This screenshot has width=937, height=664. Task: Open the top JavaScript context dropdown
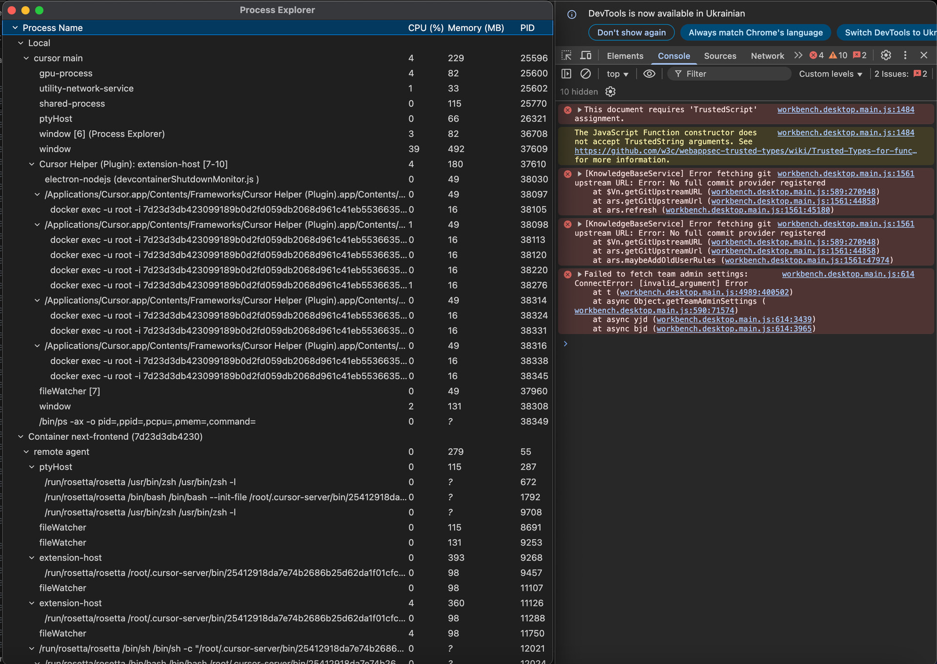617,74
